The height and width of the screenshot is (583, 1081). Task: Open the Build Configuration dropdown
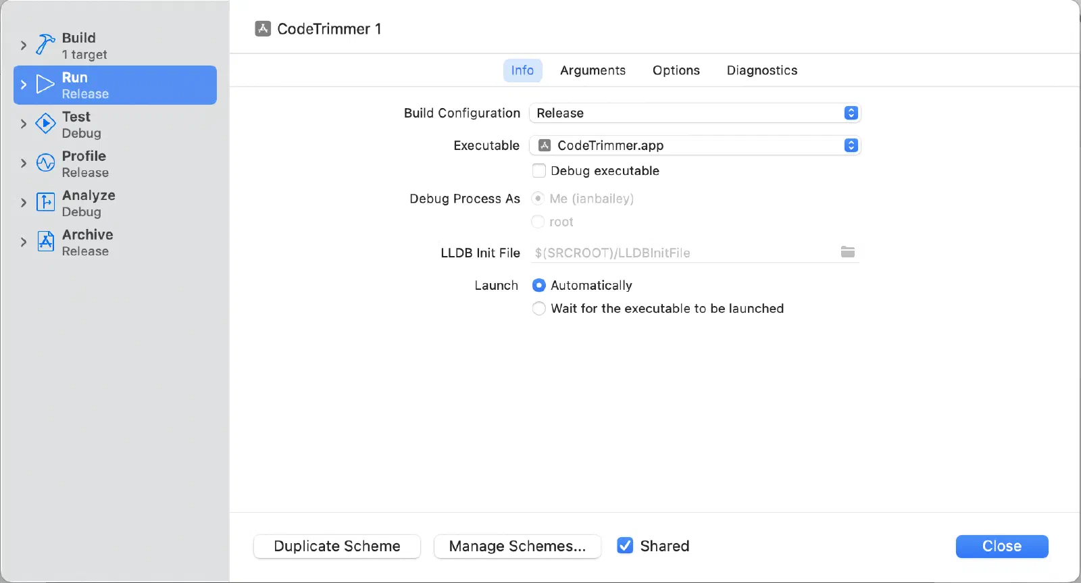(695, 113)
